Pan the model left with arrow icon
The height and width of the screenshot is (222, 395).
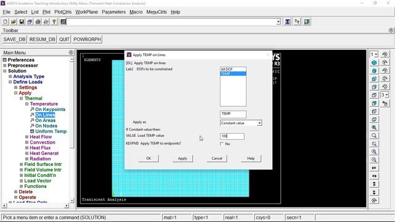tap(374, 168)
